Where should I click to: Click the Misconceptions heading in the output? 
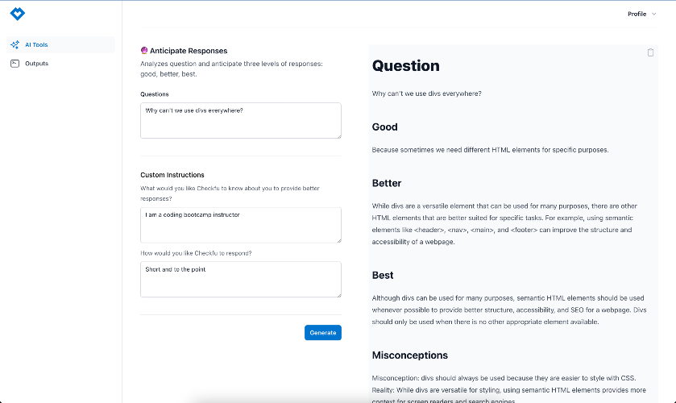click(409, 355)
